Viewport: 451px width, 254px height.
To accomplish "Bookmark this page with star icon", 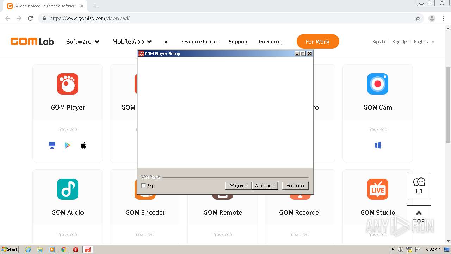I will [418, 18].
